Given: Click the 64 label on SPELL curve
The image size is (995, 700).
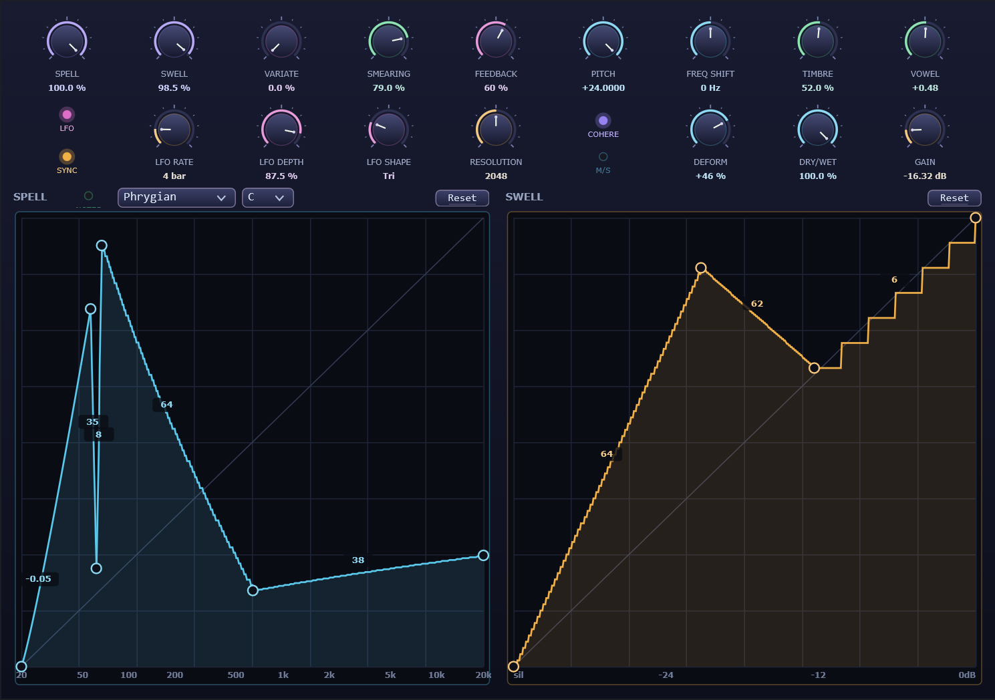Looking at the screenshot, I should [x=166, y=404].
